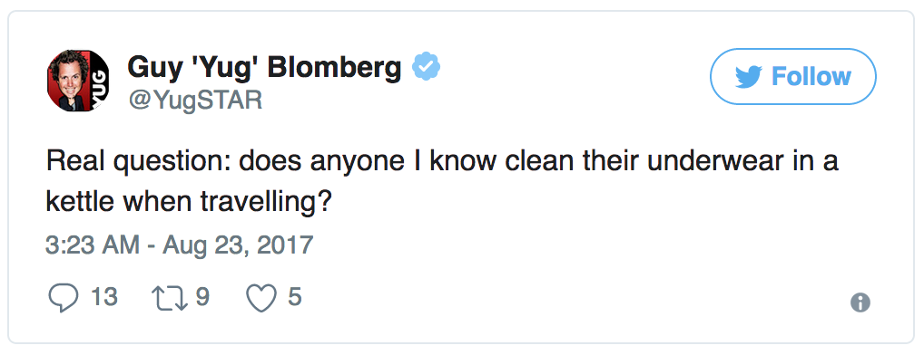Click the 'Blomberg' surname text
The image size is (924, 355).
point(334,70)
